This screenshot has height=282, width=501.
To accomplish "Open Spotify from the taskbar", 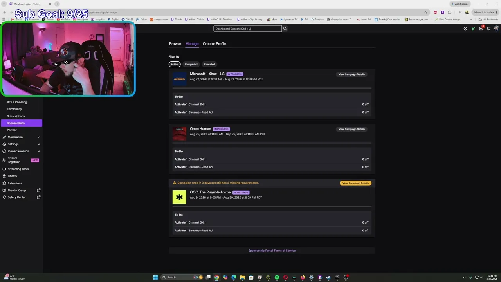I will [x=277, y=277].
